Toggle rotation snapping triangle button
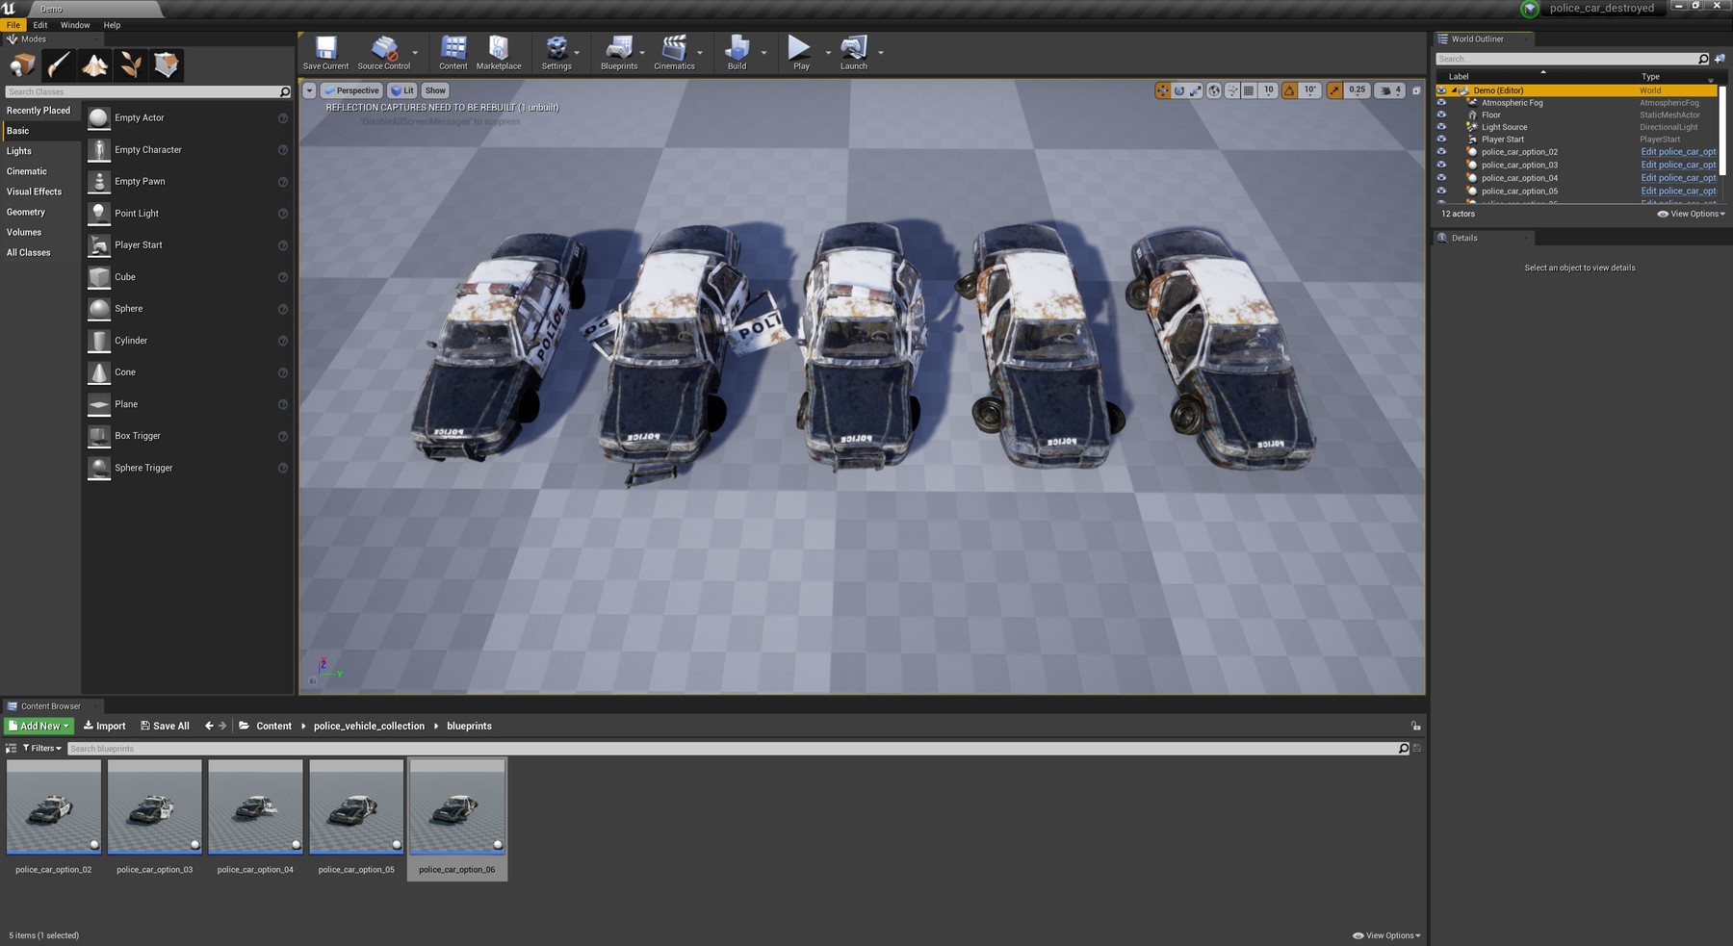Image resolution: width=1733 pixels, height=946 pixels. (1289, 90)
